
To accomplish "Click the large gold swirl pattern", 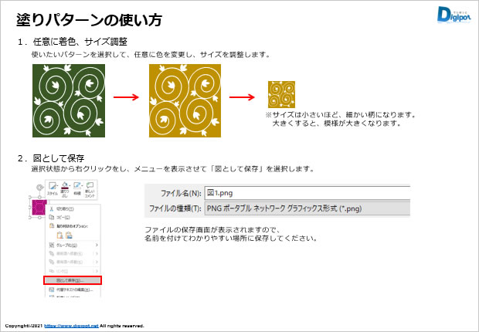I will [x=185, y=100].
